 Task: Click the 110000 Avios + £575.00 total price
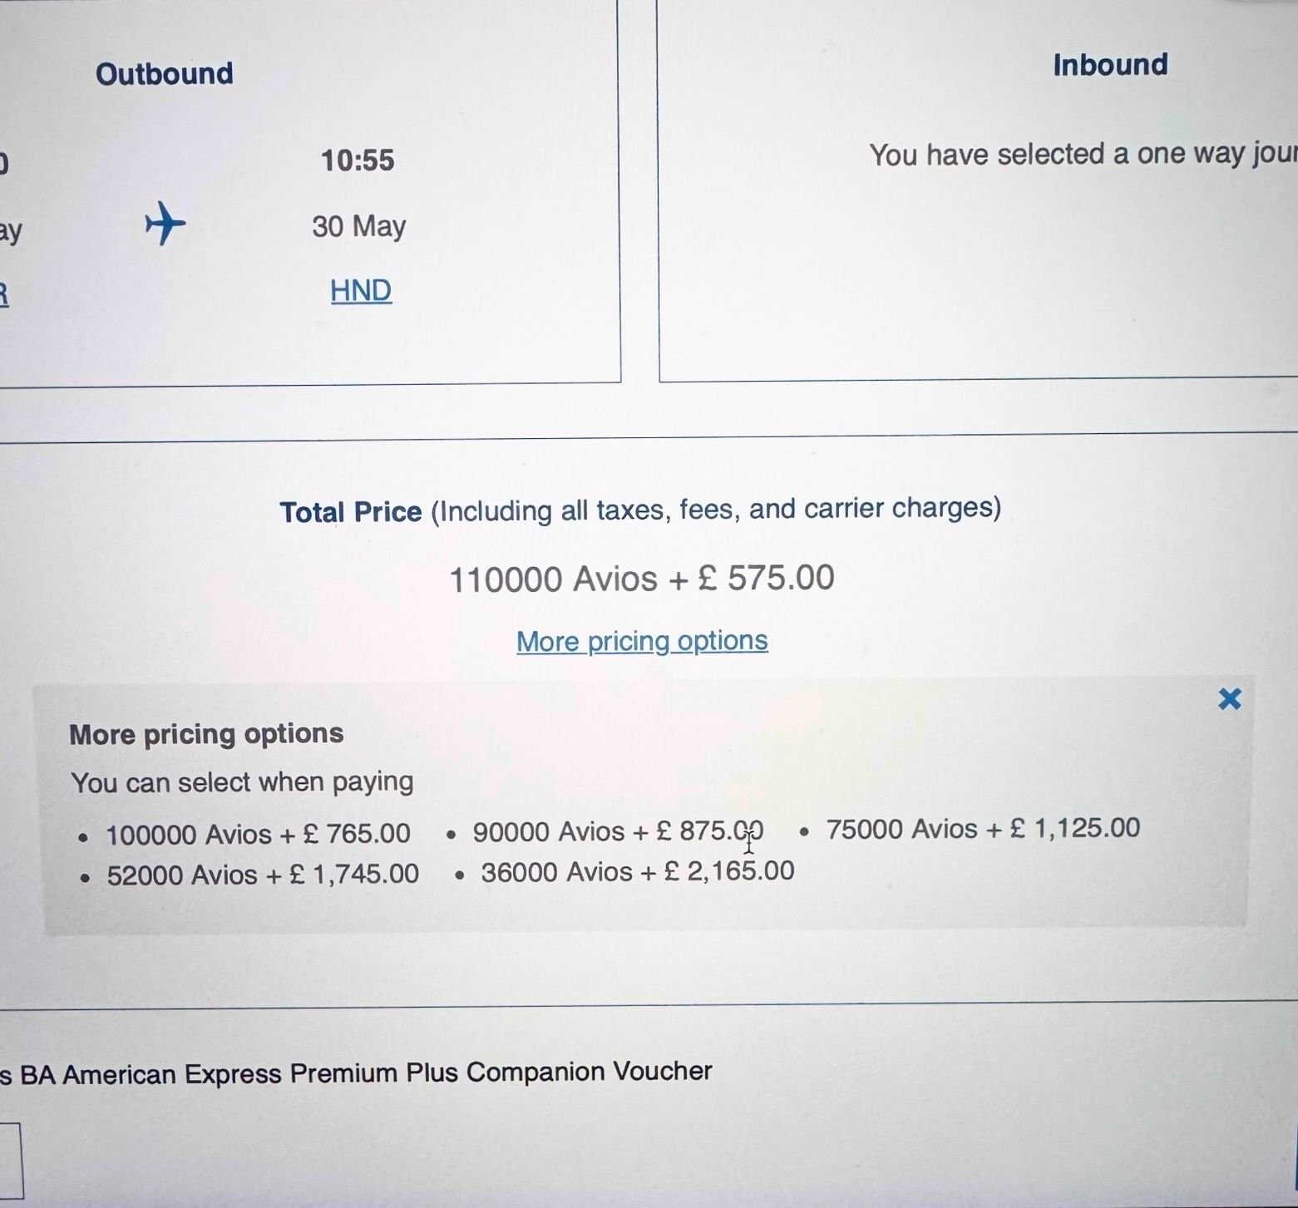coord(641,579)
